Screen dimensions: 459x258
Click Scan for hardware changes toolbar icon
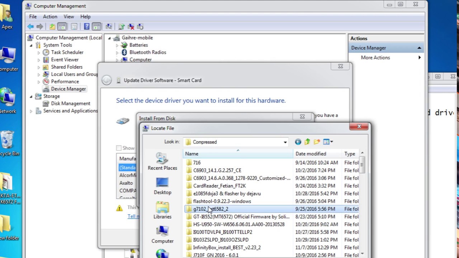[109, 27]
